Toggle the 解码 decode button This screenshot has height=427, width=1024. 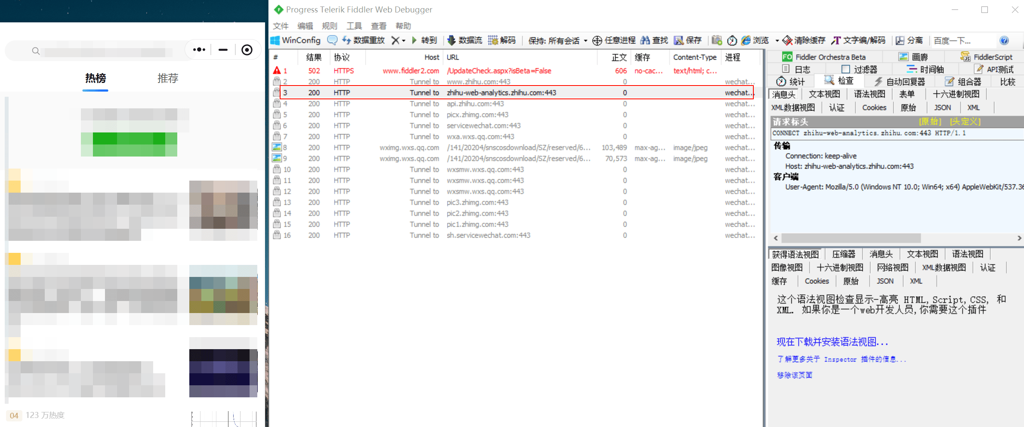point(502,40)
